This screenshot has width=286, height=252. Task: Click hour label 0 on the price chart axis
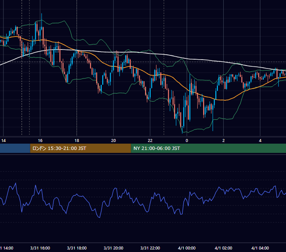[187, 141]
